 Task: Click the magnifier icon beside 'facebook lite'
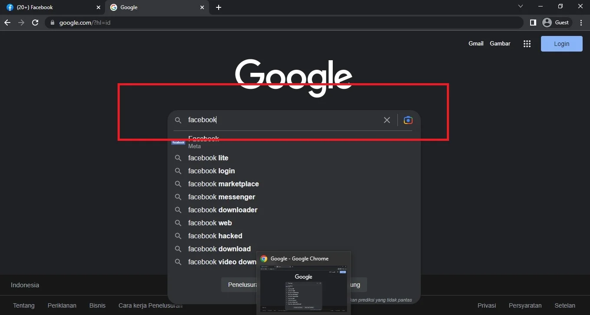178,158
